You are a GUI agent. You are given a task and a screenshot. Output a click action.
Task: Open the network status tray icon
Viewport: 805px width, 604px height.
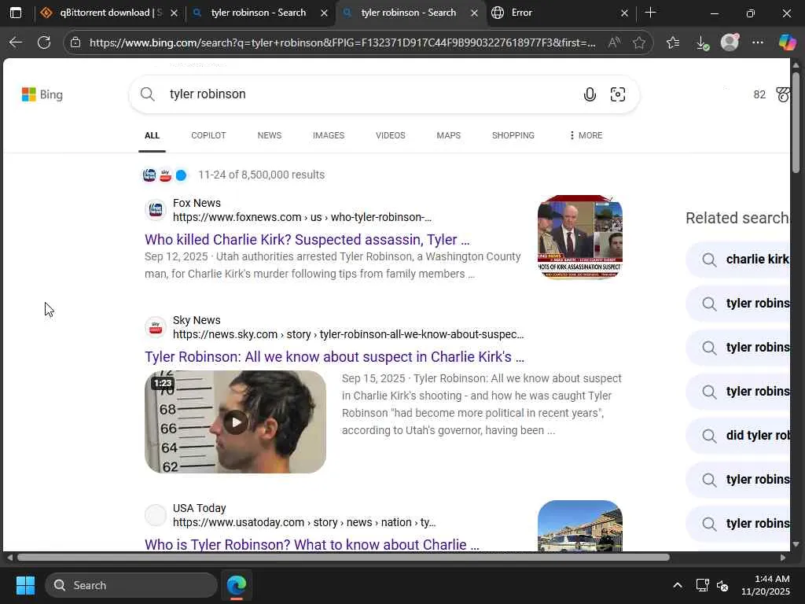click(x=702, y=585)
